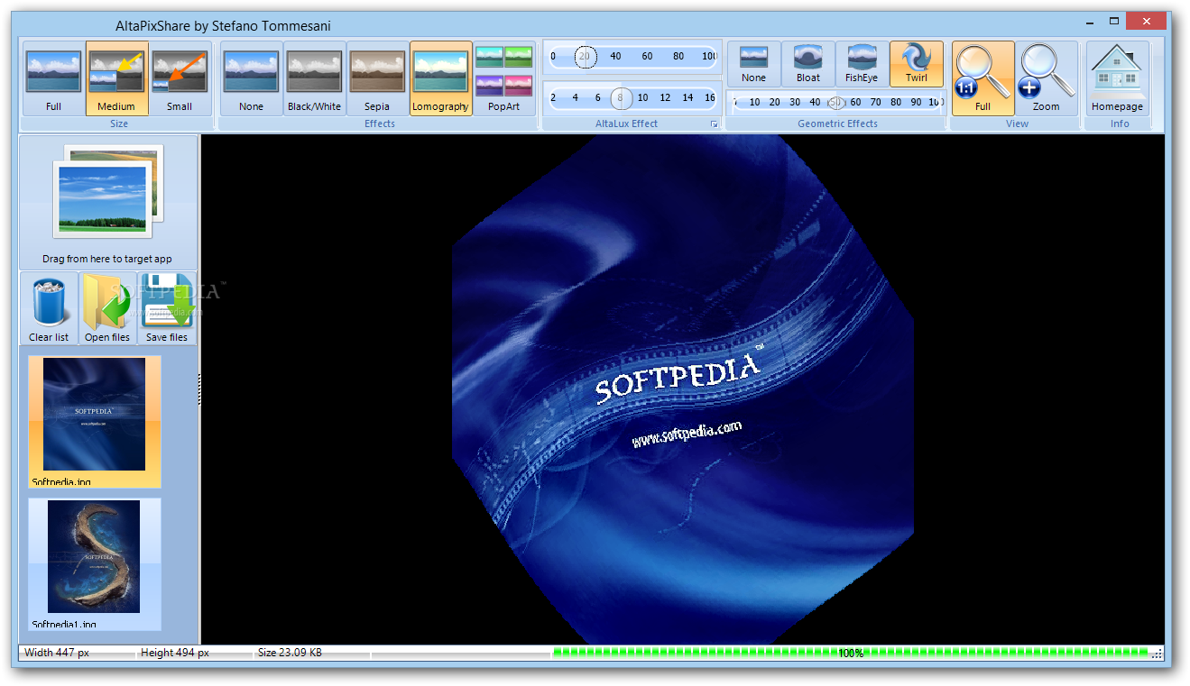This screenshot has height=686, width=1190.
Task: Select None under Geometric Effects
Action: click(753, 64)
